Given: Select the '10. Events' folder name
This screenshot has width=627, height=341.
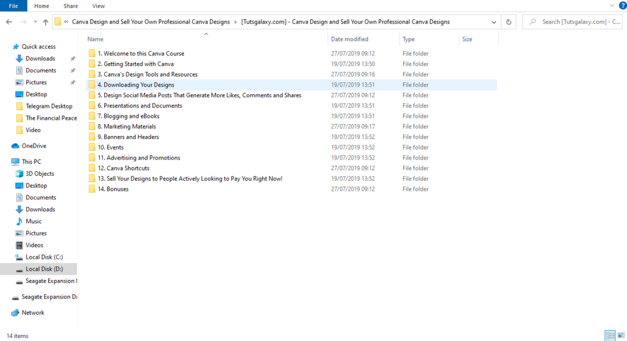Looking at the screenshot, I should click(111, 148).
